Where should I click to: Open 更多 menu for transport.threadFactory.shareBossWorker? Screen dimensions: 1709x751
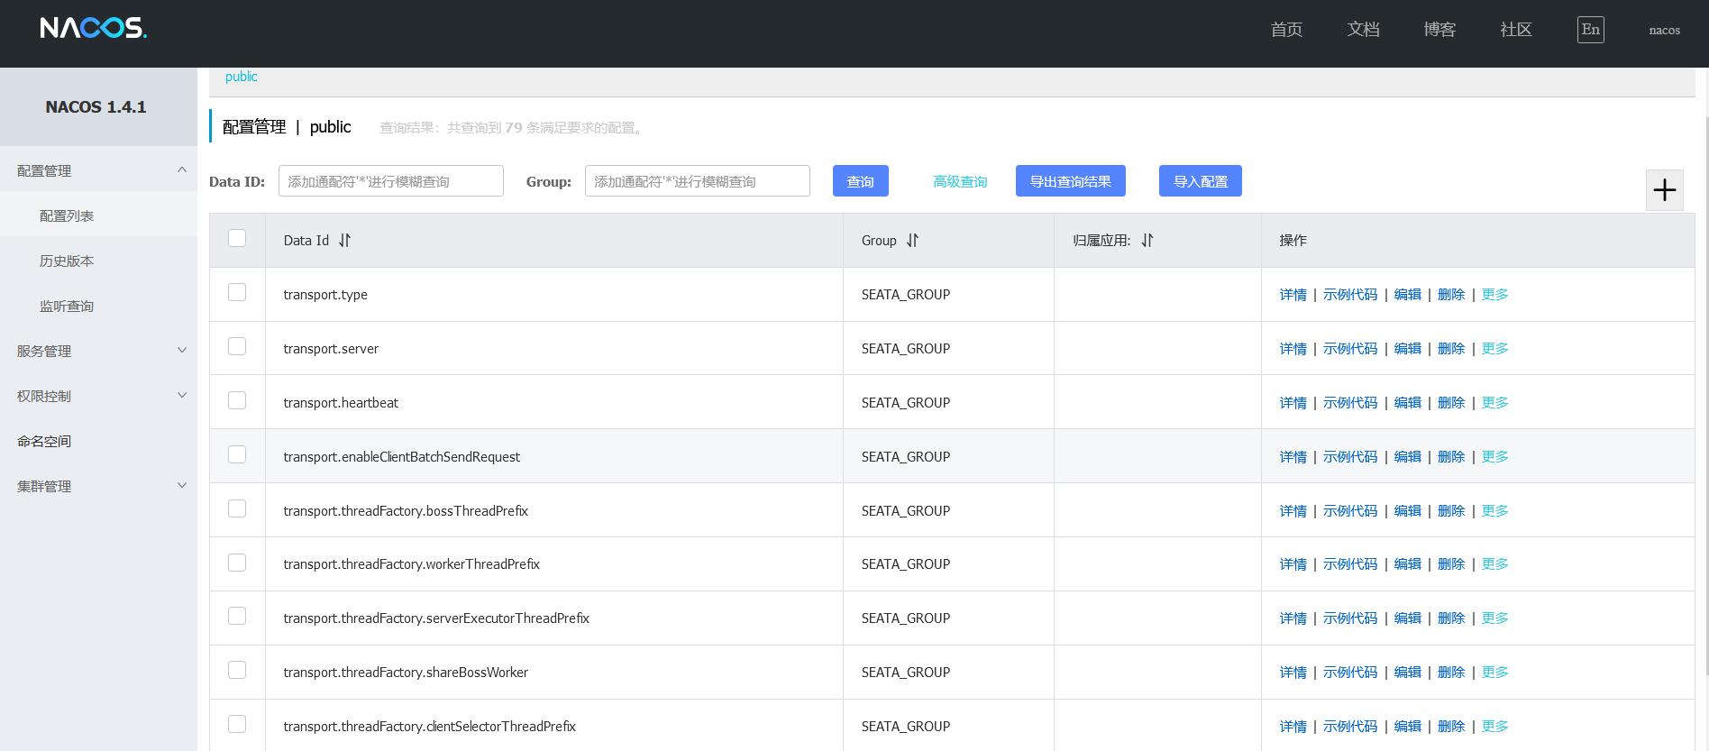1494,673
